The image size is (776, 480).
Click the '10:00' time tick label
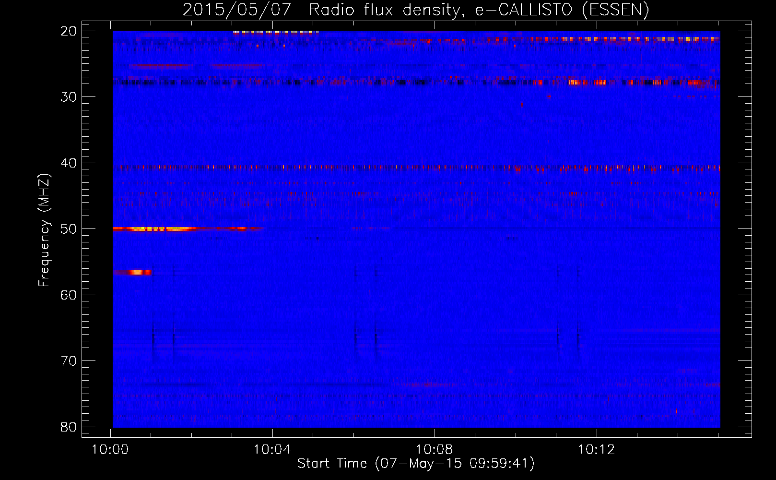(110, 450)
